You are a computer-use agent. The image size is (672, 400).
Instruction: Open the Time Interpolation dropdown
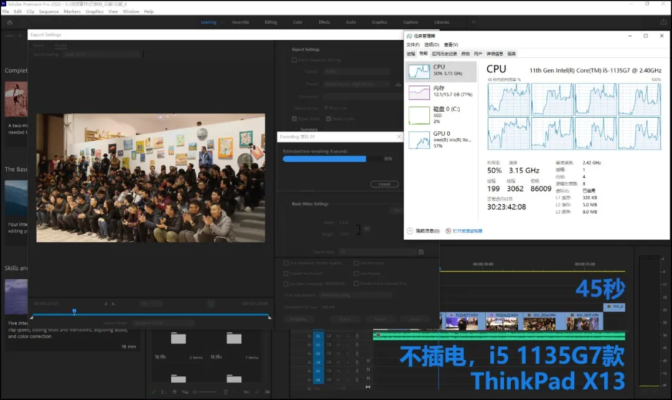click(x=356, y=295)
